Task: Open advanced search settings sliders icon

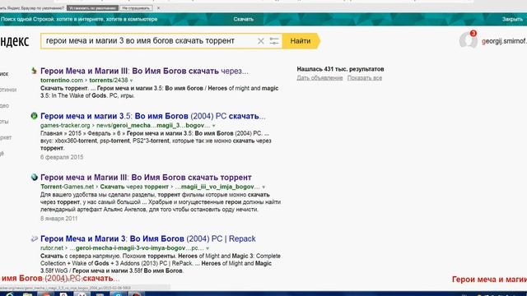Action: coord(274,41)
